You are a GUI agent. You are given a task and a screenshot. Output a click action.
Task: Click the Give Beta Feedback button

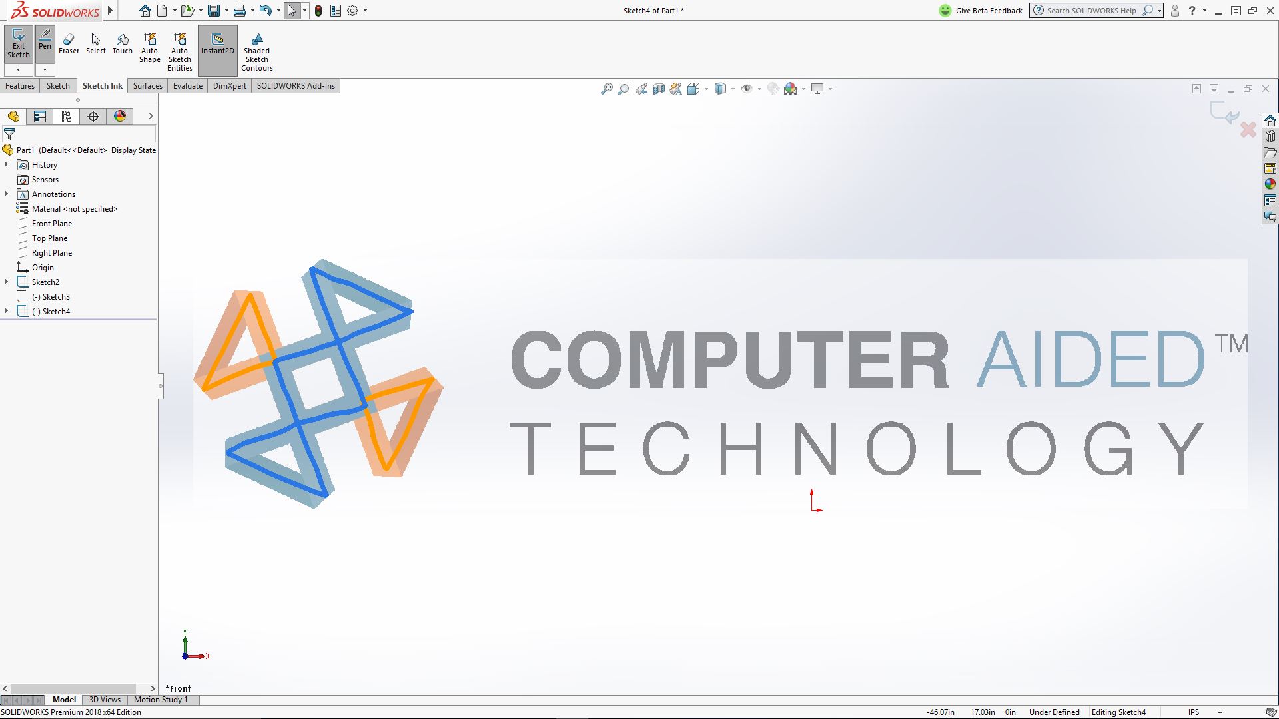[x=982, y=11]
